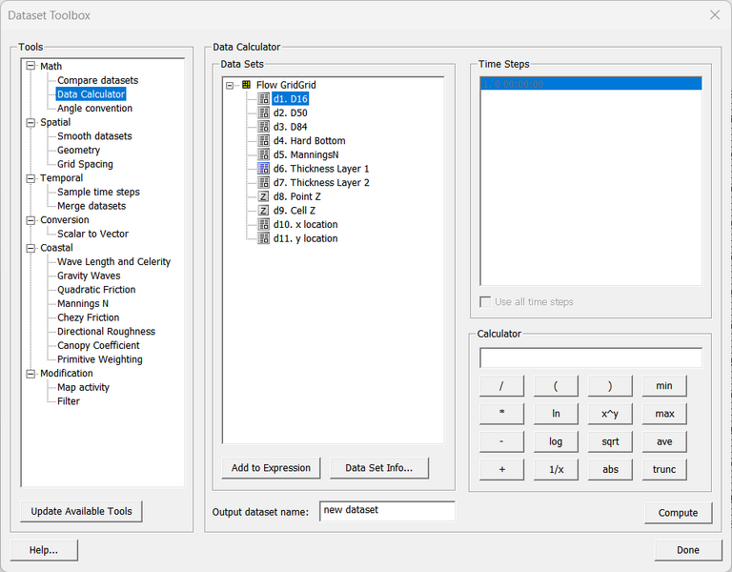The image size is (732, 572).
Task: Click the Flow GridGrid grid icon
Action: click(x=247, y=85)
